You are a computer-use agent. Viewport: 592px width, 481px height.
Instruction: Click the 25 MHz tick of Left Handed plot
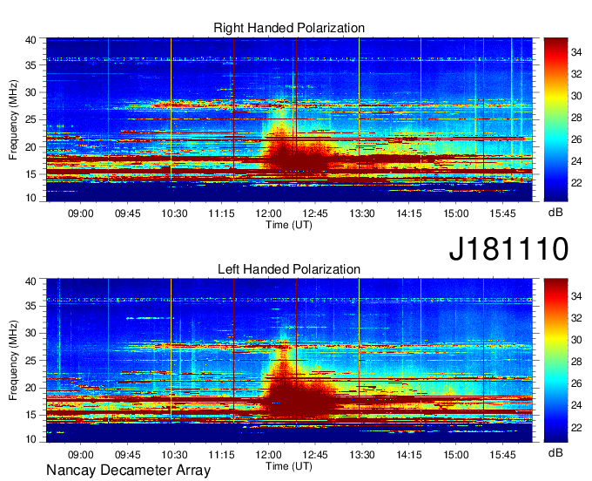30,361
